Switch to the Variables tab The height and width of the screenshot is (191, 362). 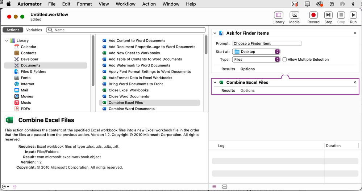tap(34, 30)
